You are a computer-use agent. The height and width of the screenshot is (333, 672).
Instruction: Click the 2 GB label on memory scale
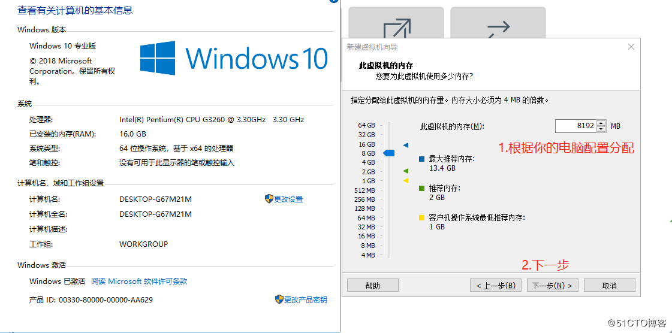pos(368,172)
